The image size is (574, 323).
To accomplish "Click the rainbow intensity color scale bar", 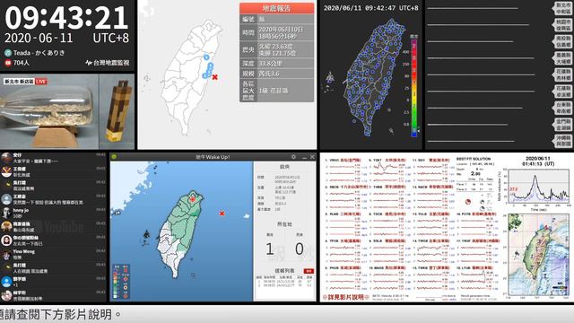I will pyautogui.click(x=414, y=88).
